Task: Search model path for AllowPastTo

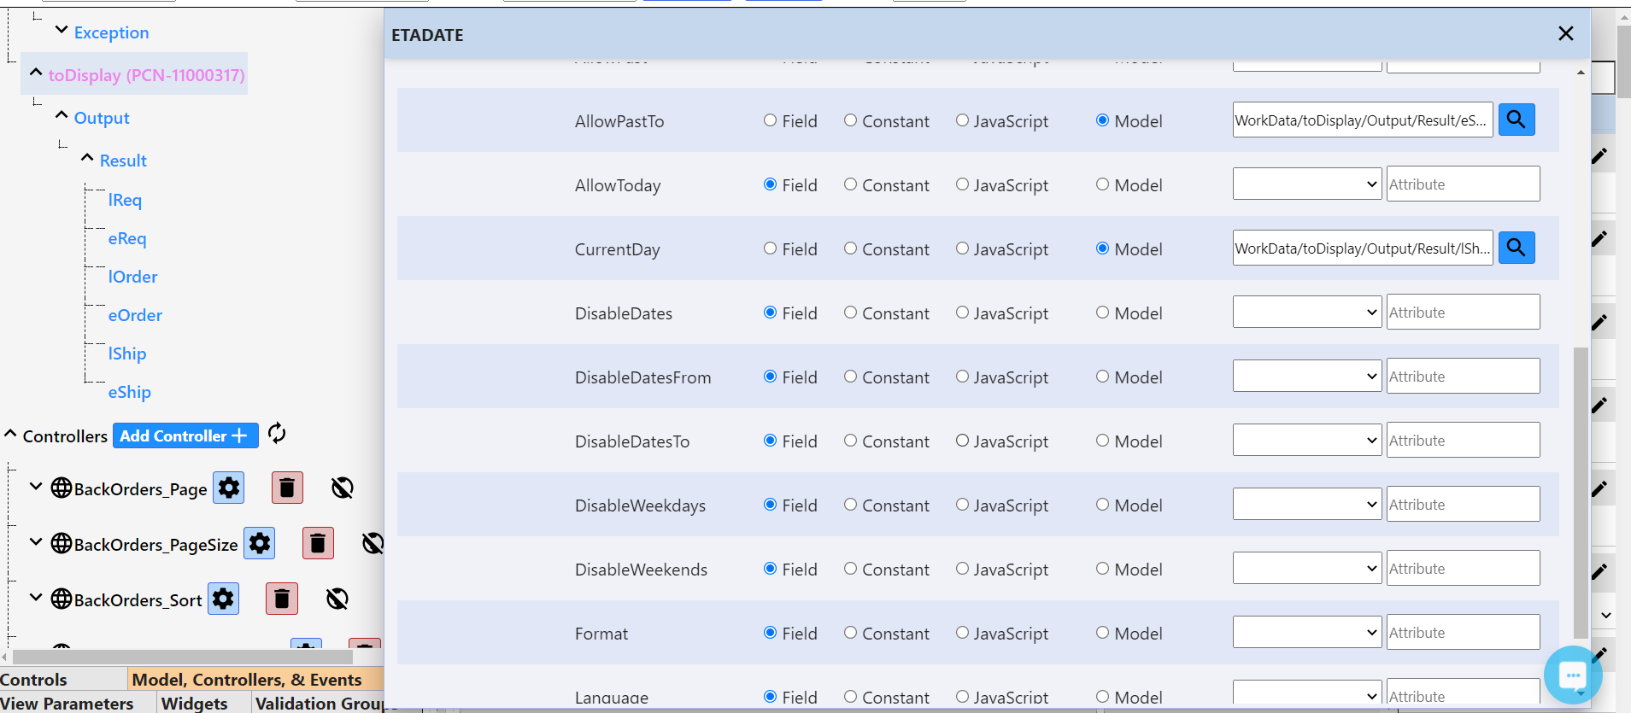Action: pos(1517,120)
